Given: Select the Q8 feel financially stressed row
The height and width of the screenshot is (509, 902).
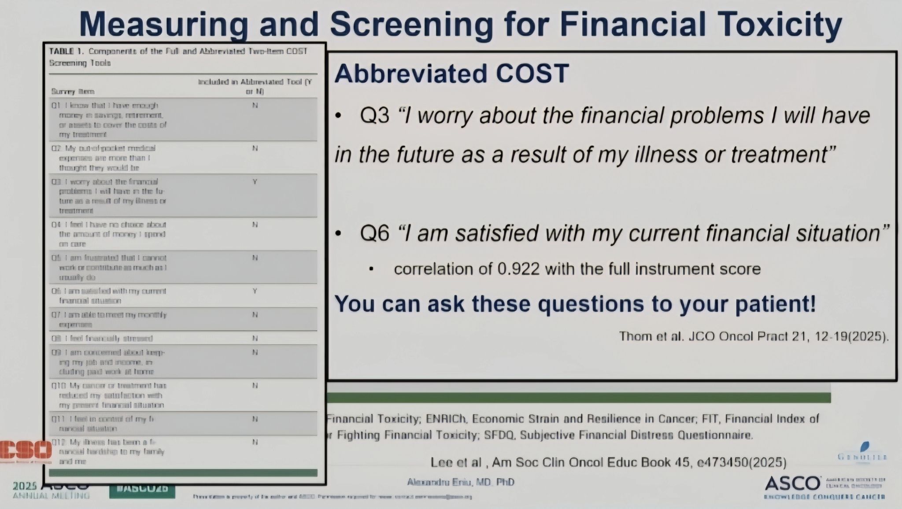Looking at the screenshot, I should click(x=183, y=338).
